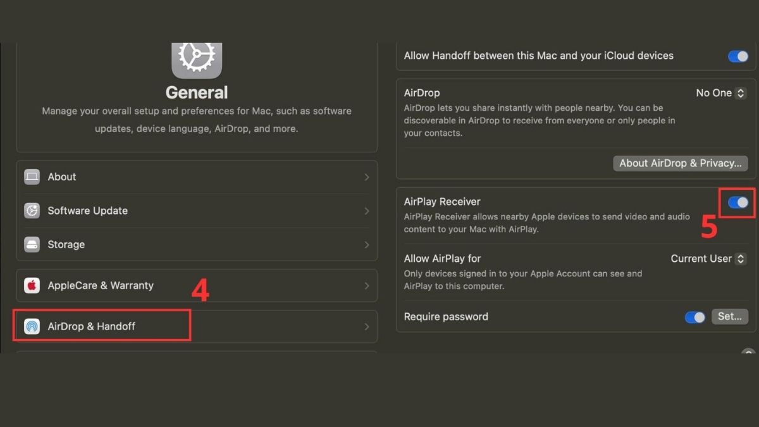Click the Set... password button
This screenshot has width=759, height=427.
click(729, 317)
